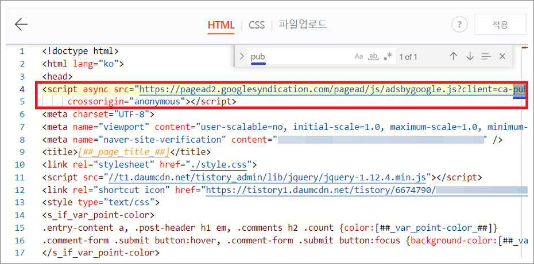This screenshot has height=264, width=534.
Task: Click line number 9 in gutter
Action: point(22,152)
